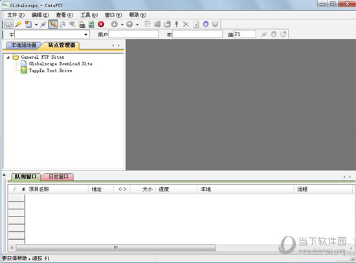This screenshot has width=356, height=263.
Task: Open the 帮助(H) menu
Action: pos(138,15)
